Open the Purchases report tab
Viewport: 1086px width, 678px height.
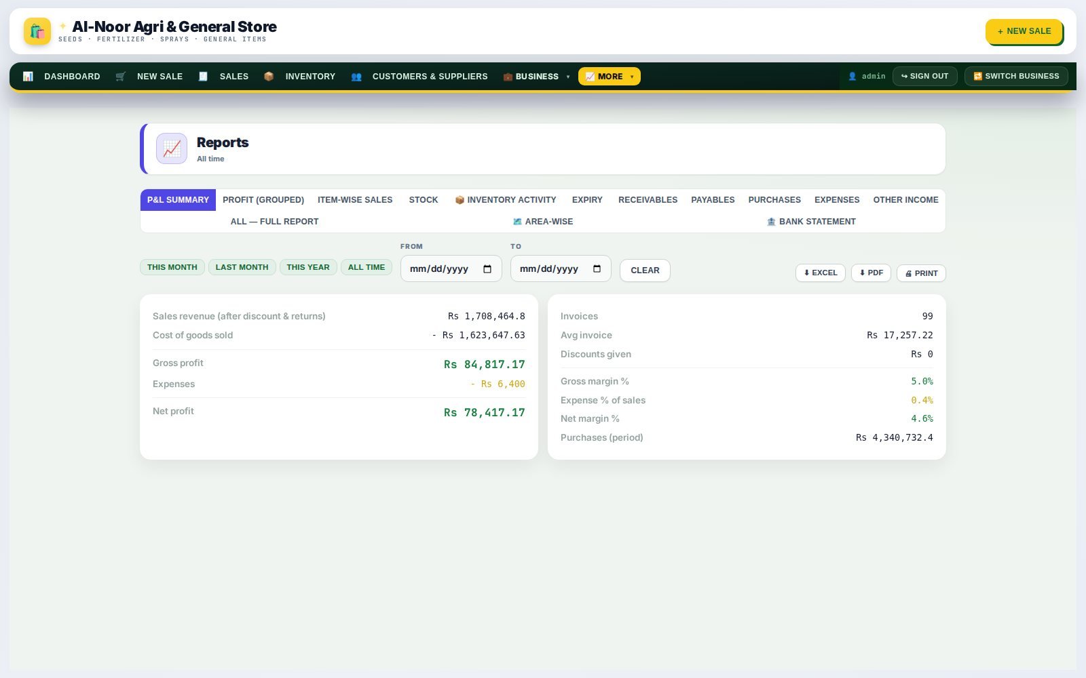(774, 200)
